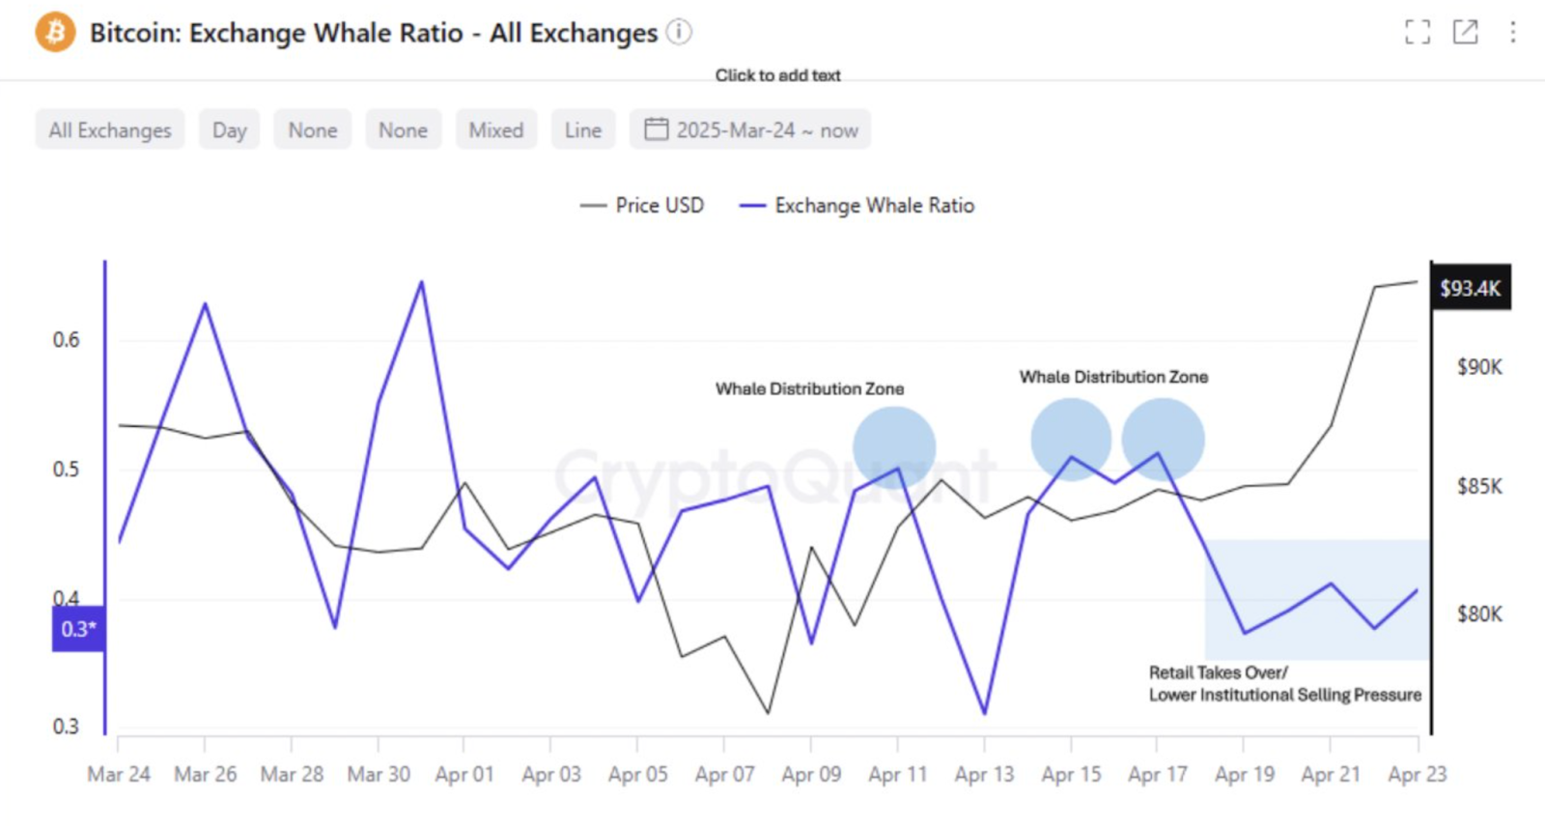Click the orange Bitcoin logo icon

[x=55, y=33]
